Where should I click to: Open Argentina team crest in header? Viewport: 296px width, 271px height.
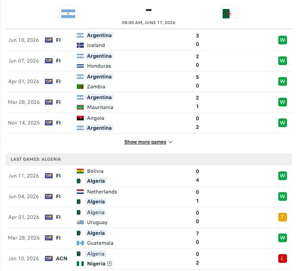coord(68,14)
